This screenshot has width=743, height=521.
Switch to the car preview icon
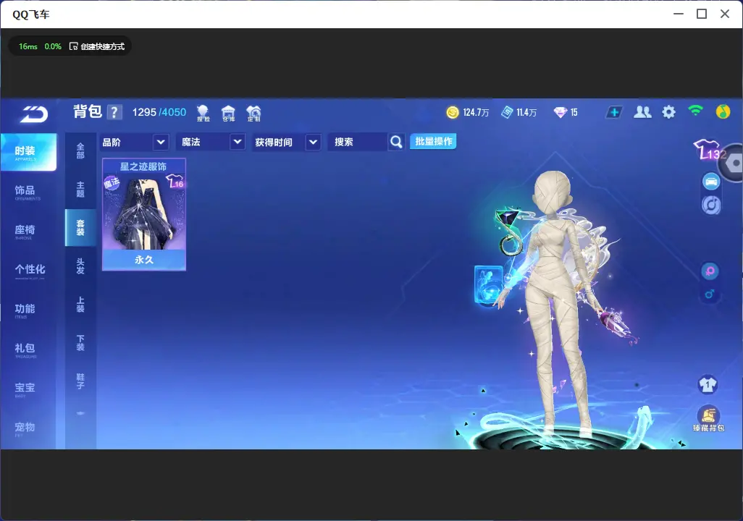pyautogui.click(x=711, y=182)
